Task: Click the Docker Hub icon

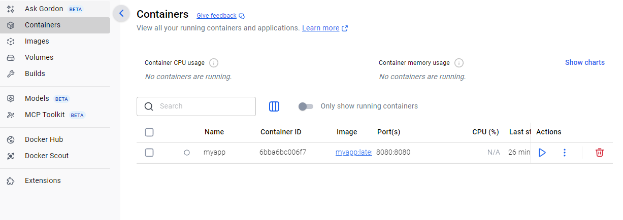Action: tap(11, 140)
